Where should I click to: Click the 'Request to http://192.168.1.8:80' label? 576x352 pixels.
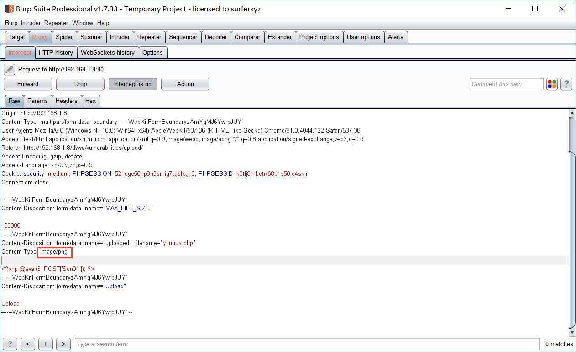coord(61,69)
